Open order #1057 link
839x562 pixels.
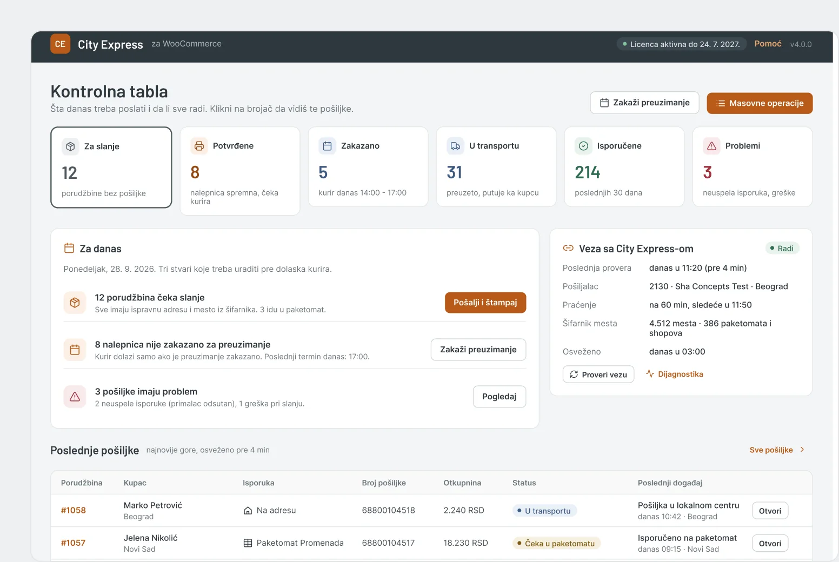[x=74, y=543]
